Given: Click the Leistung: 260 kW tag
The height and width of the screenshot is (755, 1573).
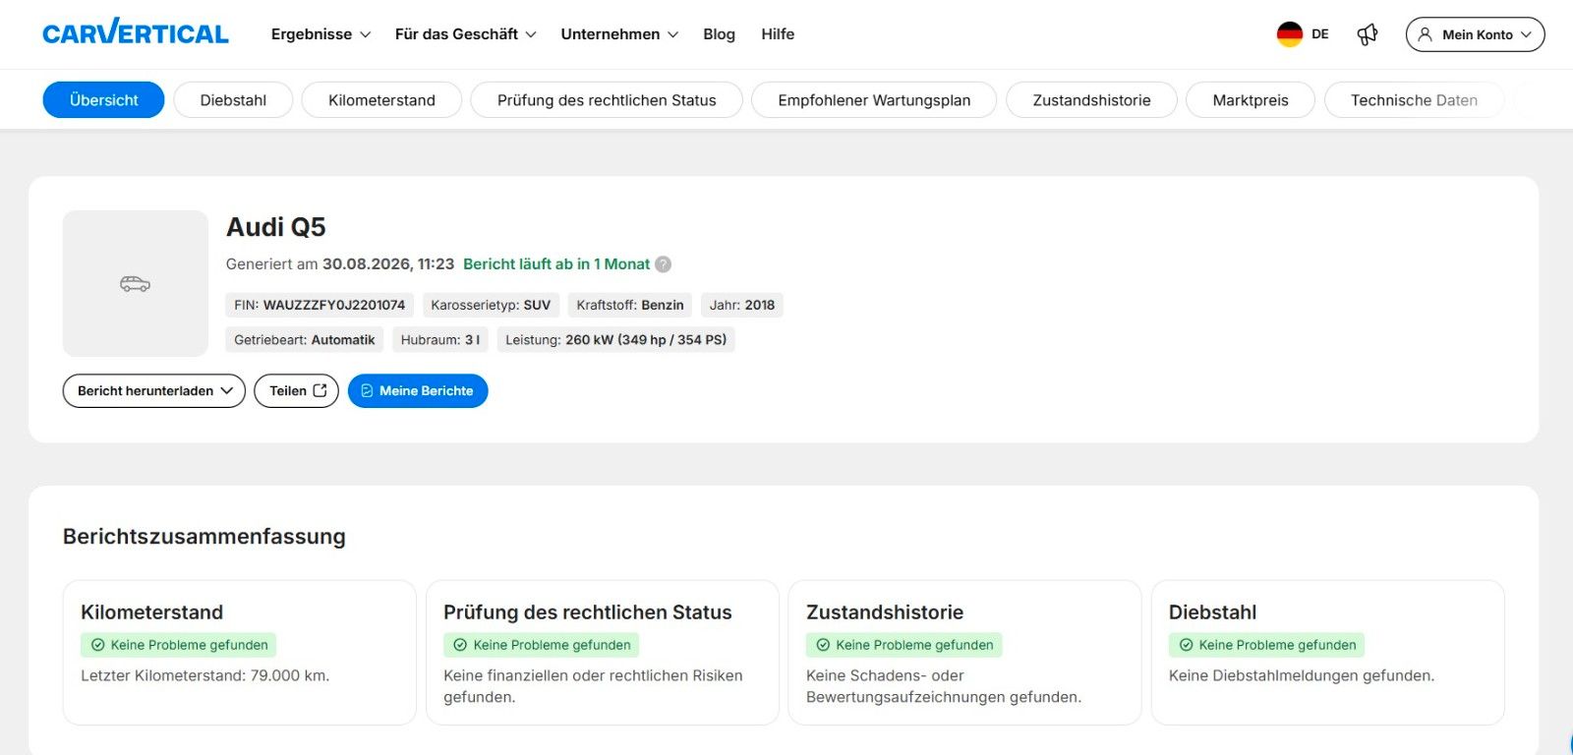Looking at the screenshot, I should coord(616,339).
